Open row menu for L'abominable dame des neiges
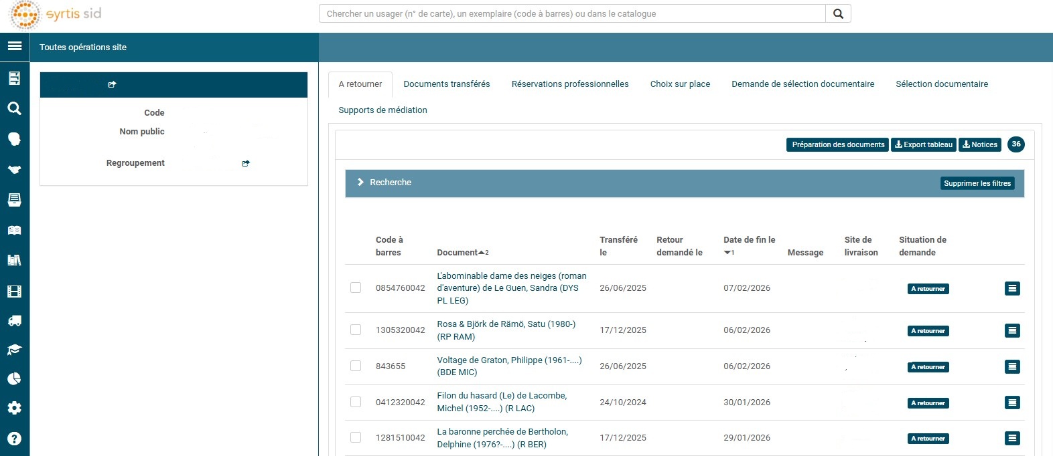Image resolution: width=1053 pixels, height=456 pixels. coord(1012,288)
